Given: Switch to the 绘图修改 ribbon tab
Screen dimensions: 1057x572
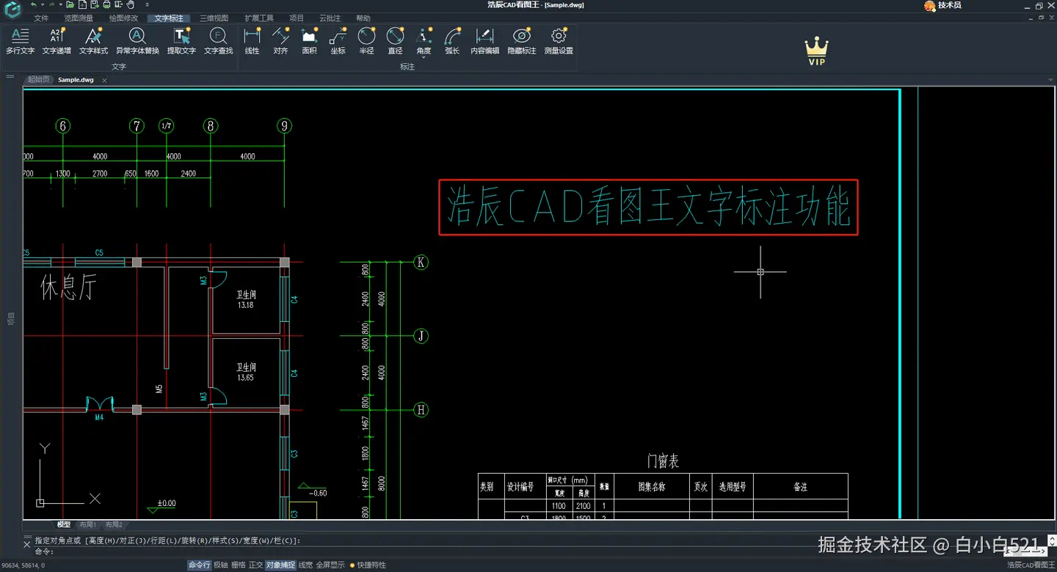Looking at the screenshot, I should click(123, 18).
